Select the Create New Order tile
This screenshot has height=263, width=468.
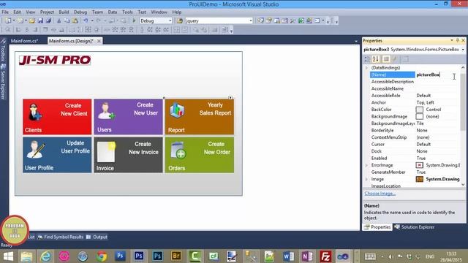[x=200, y=155]
